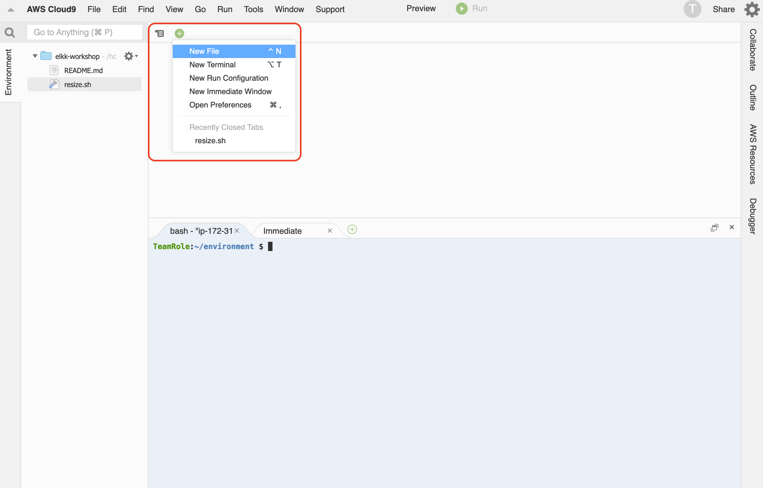The height and width of the screenshot is (488, 763).
Task: Click the green plus new tab icon
Action: click(179, 33)
